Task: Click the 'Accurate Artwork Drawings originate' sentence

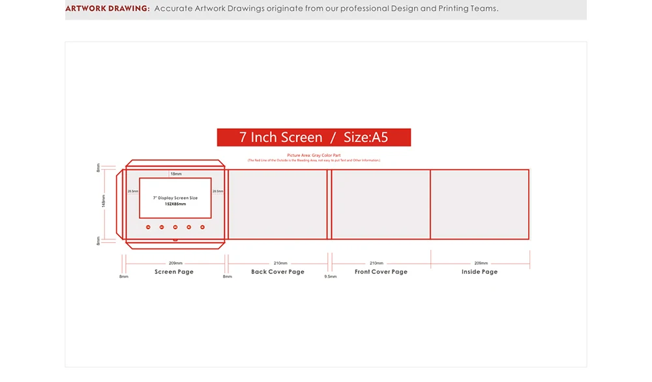Action: pos(327,8)
